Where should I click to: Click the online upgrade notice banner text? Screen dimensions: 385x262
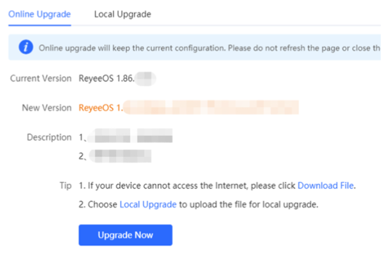coord(209,48)
